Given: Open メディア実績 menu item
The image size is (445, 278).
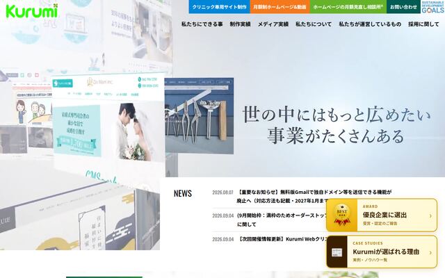Looking at the screenshot, I should click(x=273, y=24).
